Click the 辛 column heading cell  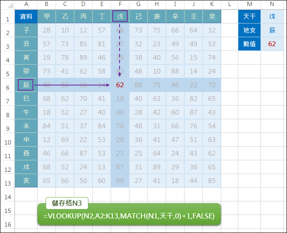(175, 17)
